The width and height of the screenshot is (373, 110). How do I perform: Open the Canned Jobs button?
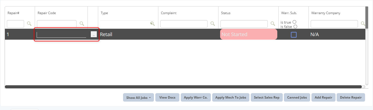[x=297, y=98]
